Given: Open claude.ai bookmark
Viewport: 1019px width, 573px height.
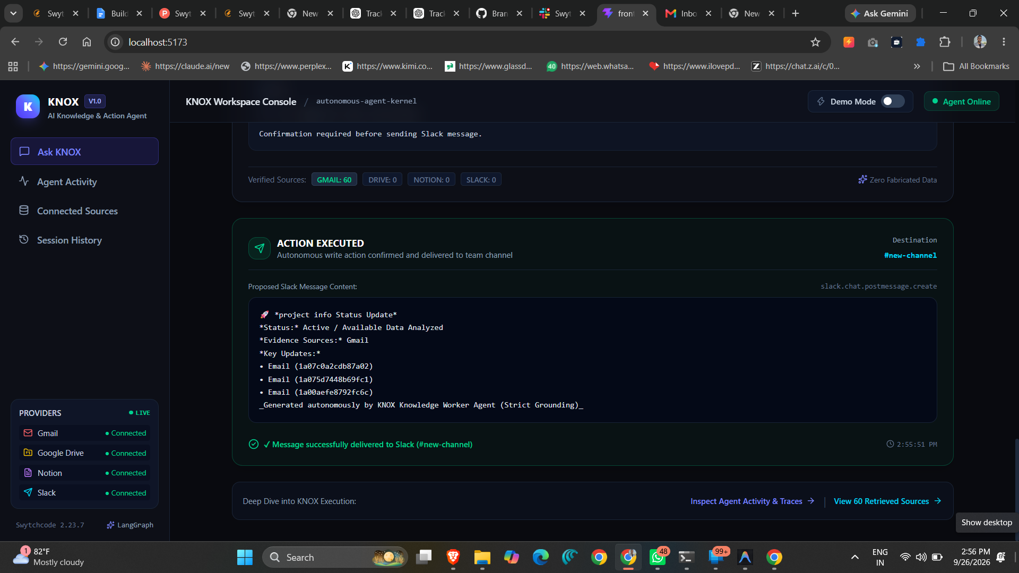Looking at the screenshot, I should click(x=185, y=66).
